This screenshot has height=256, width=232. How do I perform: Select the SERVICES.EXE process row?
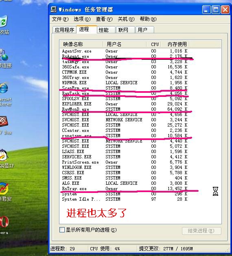pos(125,157)
